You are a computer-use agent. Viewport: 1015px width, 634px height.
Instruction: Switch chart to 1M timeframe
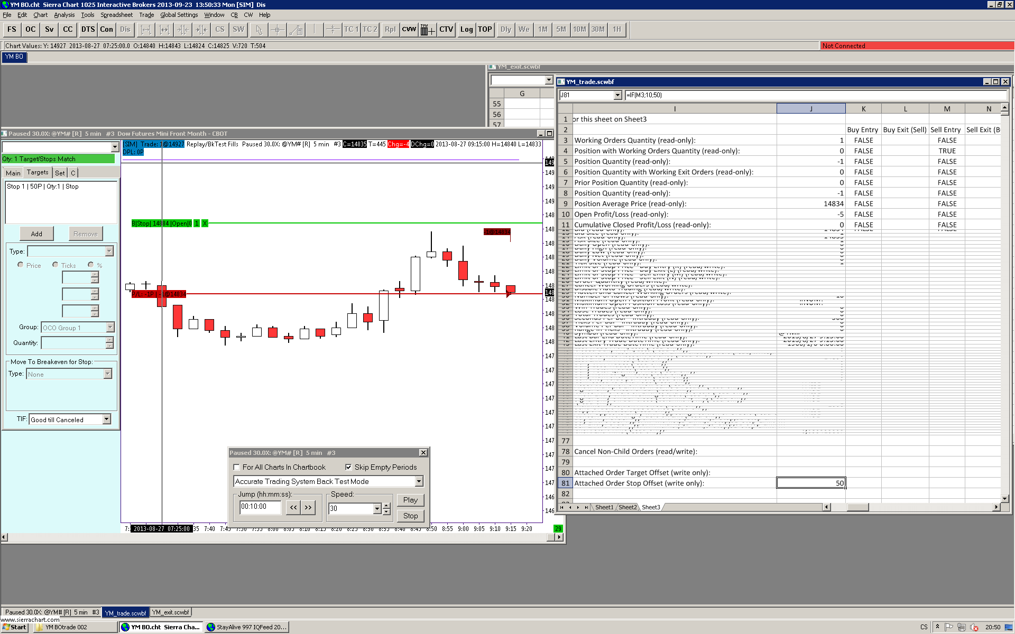pyautogui.click(x=542, y=30)
